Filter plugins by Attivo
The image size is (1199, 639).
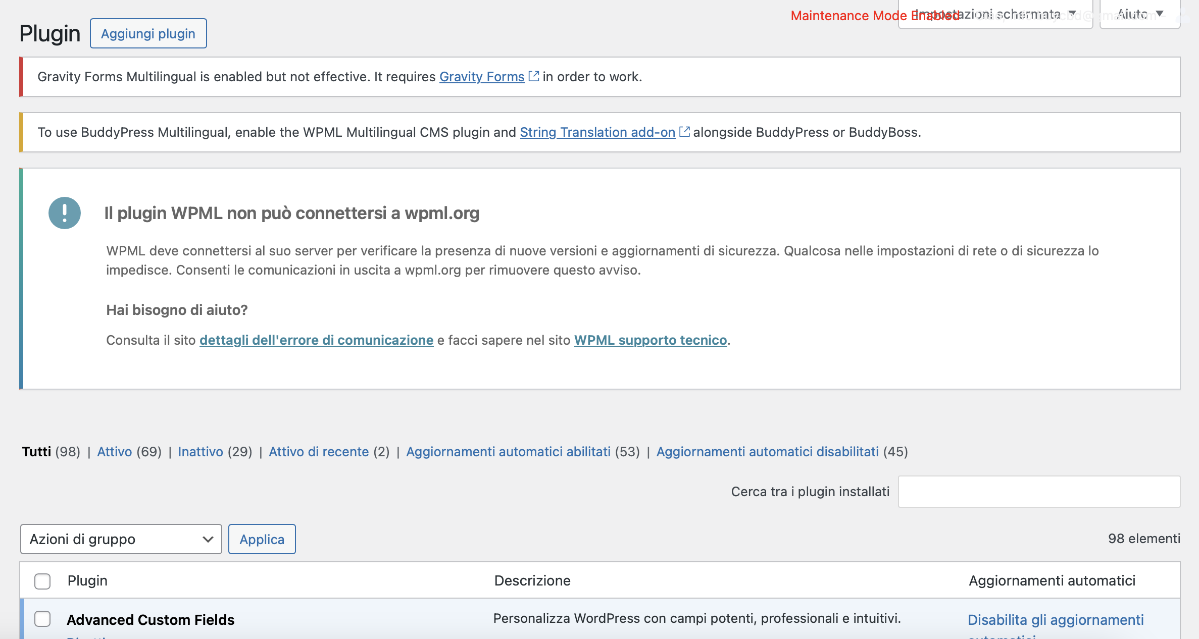click(x=115, y=452)
